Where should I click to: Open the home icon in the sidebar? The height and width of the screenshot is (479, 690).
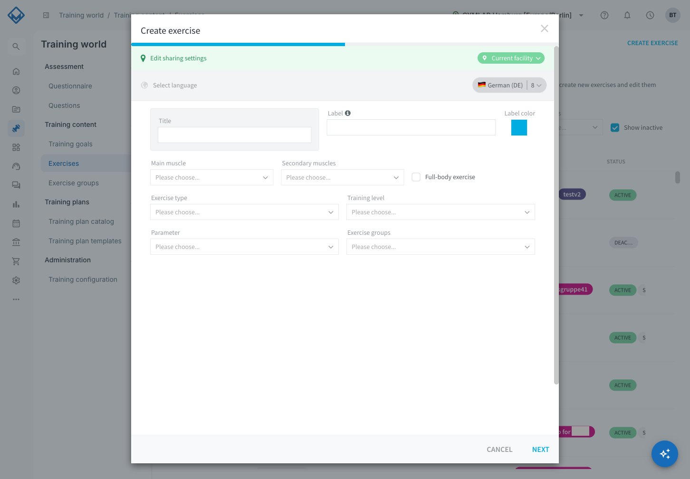tap(16, 71)
